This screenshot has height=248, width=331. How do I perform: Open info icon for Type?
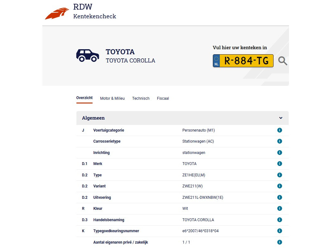click(280, 175)
